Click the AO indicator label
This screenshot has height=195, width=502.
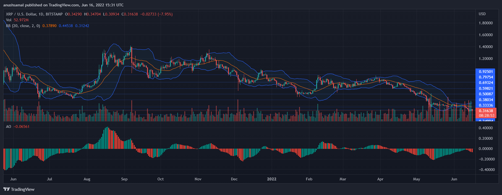coord(9,127)
